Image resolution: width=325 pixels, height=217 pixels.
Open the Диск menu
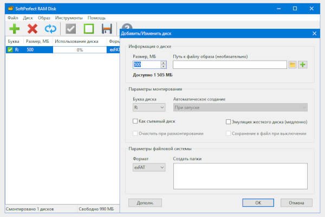28,18
